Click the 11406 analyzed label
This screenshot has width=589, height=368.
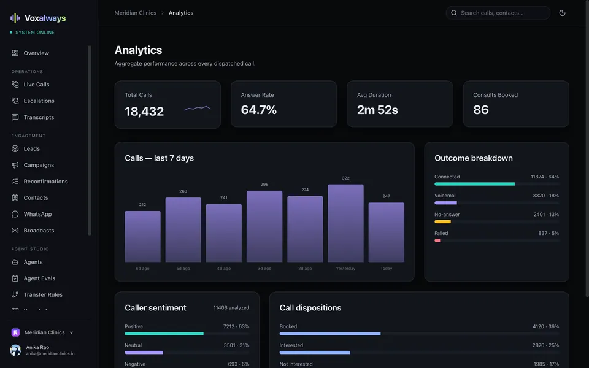(x=231, y=307)
